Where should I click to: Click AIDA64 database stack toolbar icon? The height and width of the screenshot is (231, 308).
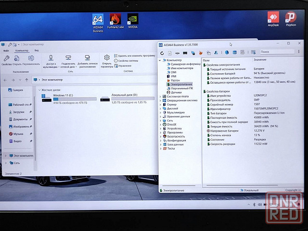(x=234, y=52)
